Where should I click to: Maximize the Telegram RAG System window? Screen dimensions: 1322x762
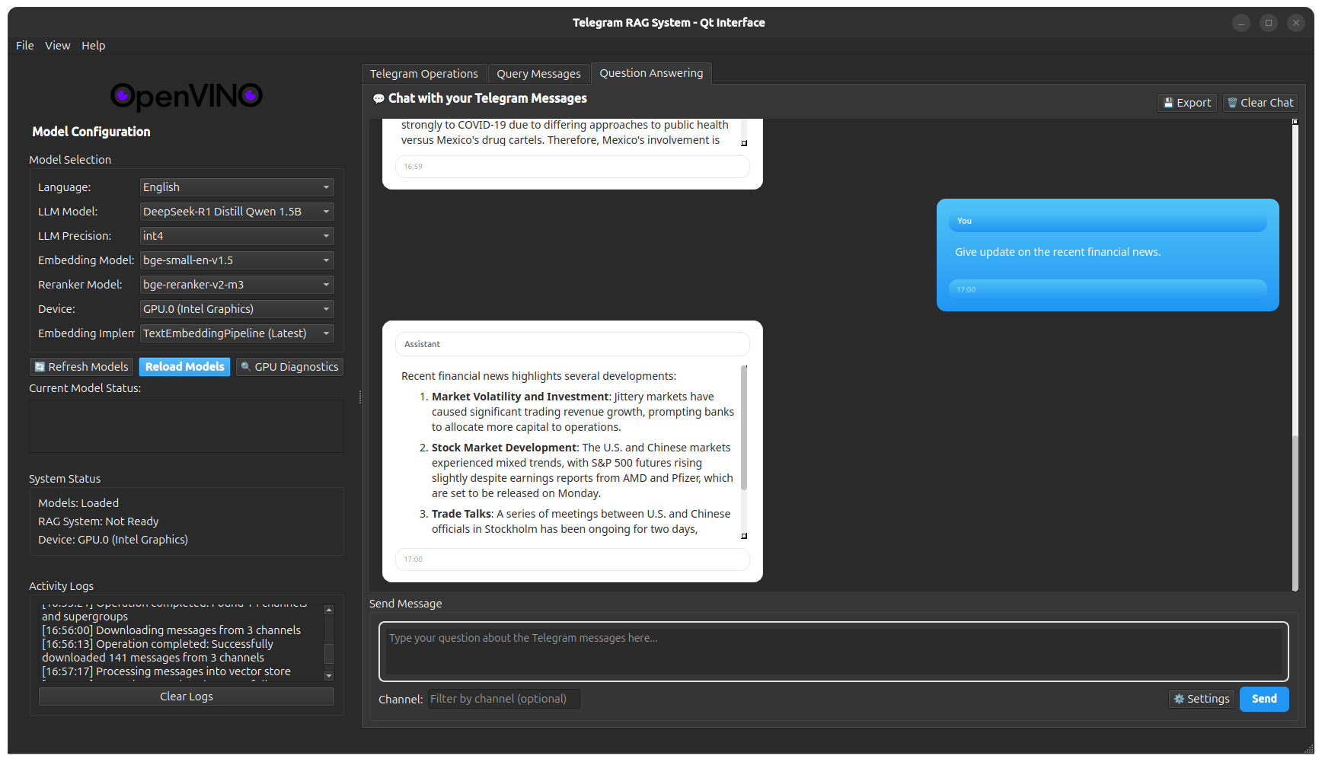coord(1269,23)
